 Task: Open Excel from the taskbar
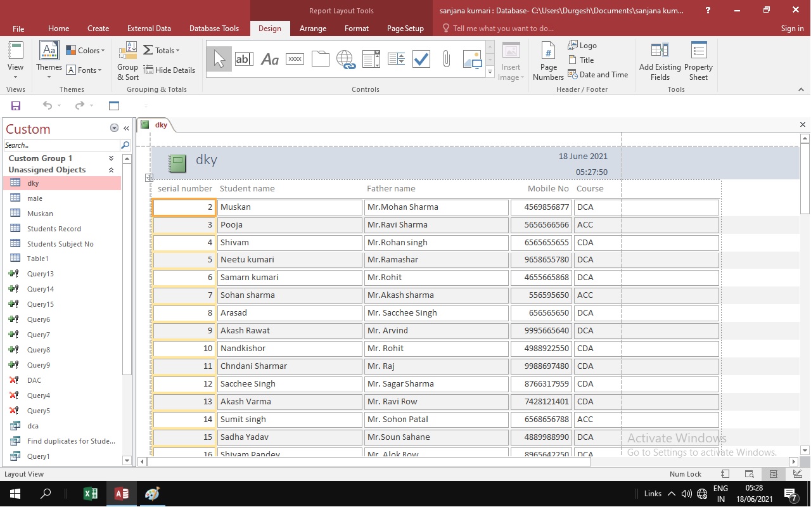click(x=91, y=493)
